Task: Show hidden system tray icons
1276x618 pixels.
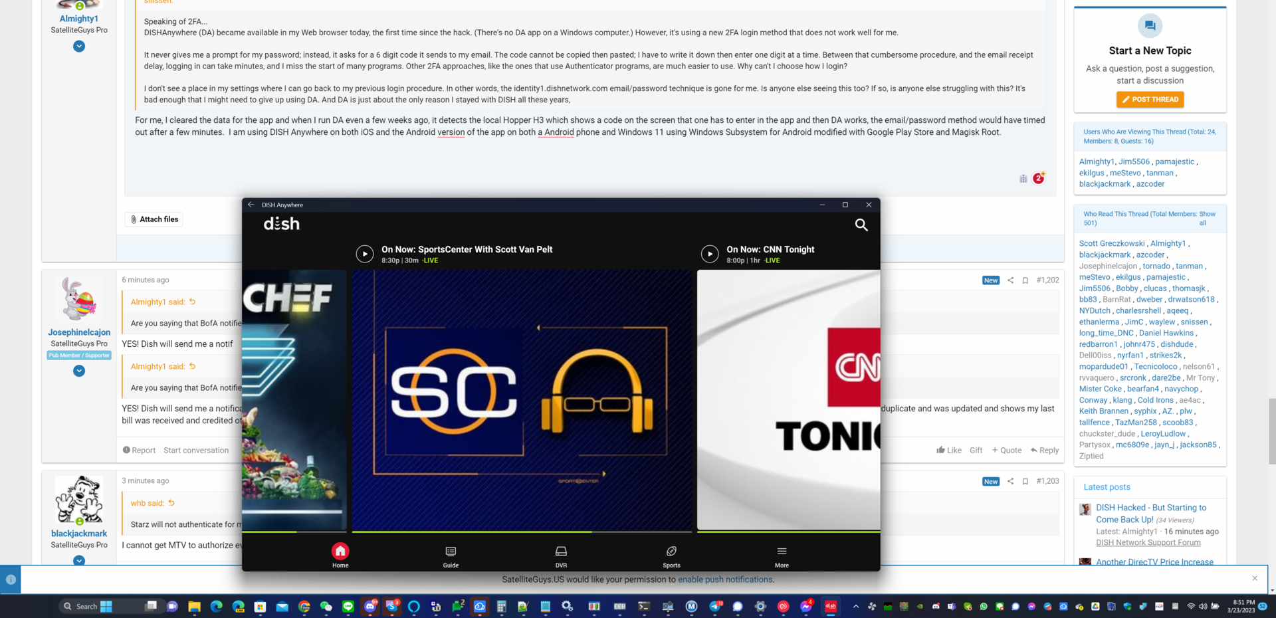Action: pyautogui.click(x=855, y=606)
